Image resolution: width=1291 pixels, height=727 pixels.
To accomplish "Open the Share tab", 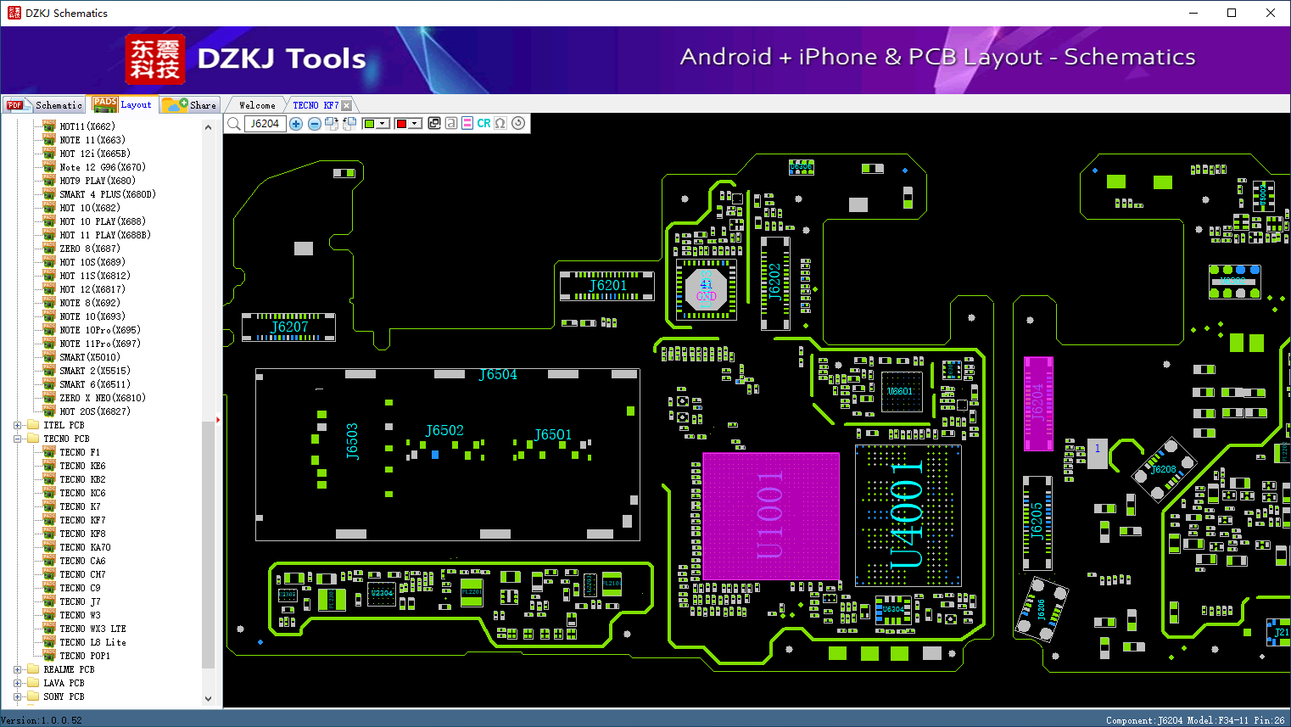I will pos(190,105).
